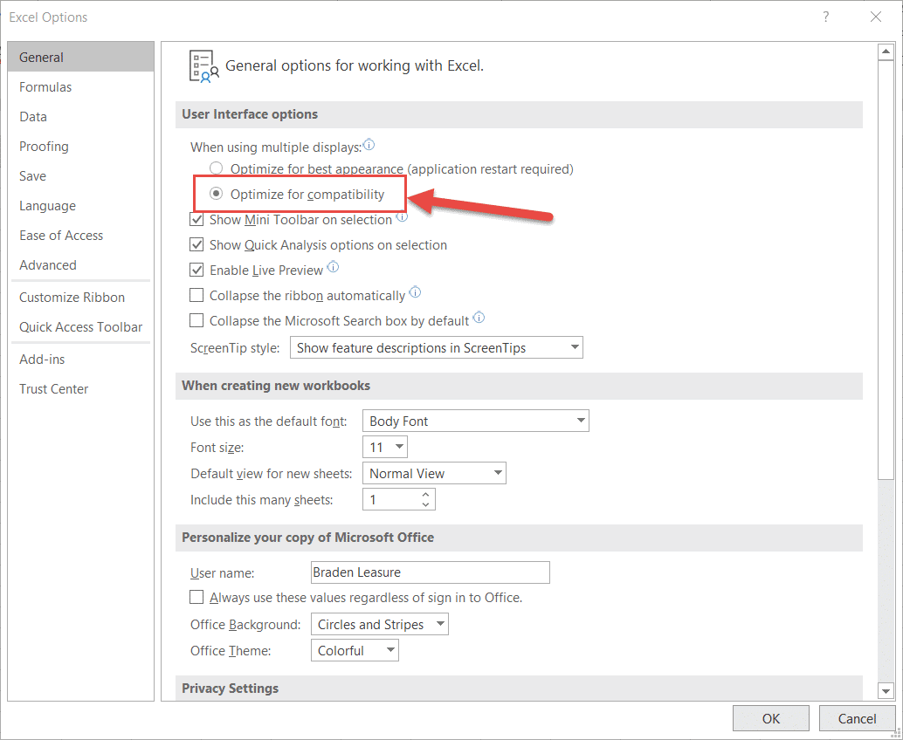Click the scrollbar up arrow
Image resolution: width=903 pixels, height=740 pixels.
(886, 51)
